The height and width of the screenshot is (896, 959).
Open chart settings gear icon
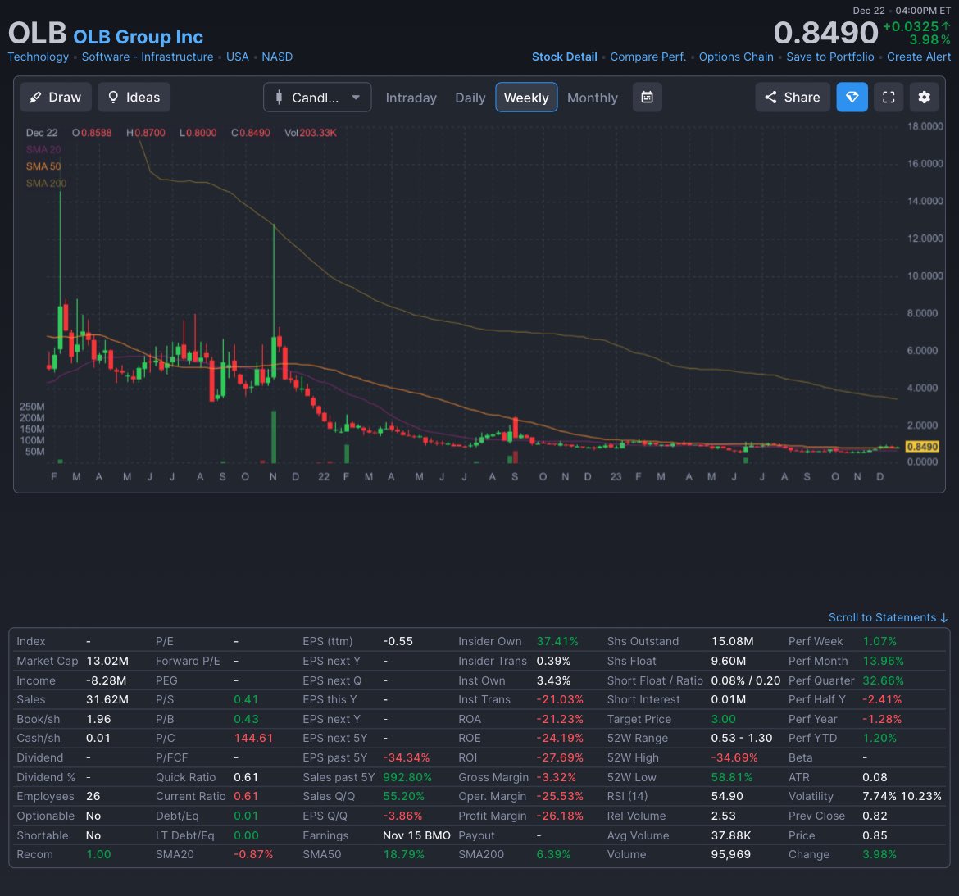924,98
